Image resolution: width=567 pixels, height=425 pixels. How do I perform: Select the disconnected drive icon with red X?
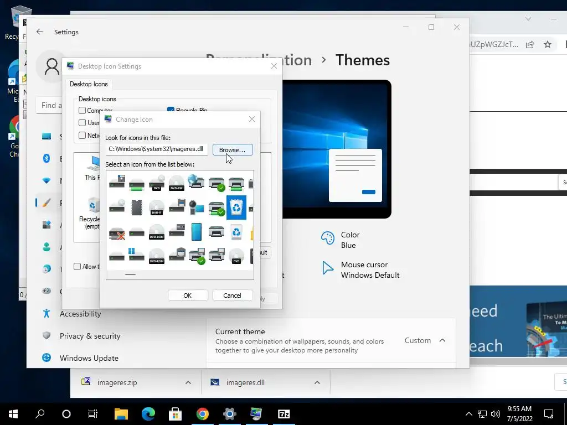click(117, 233)
